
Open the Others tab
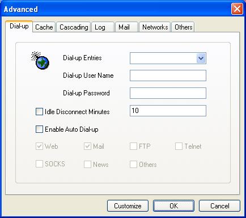click(x=183, y=27)
